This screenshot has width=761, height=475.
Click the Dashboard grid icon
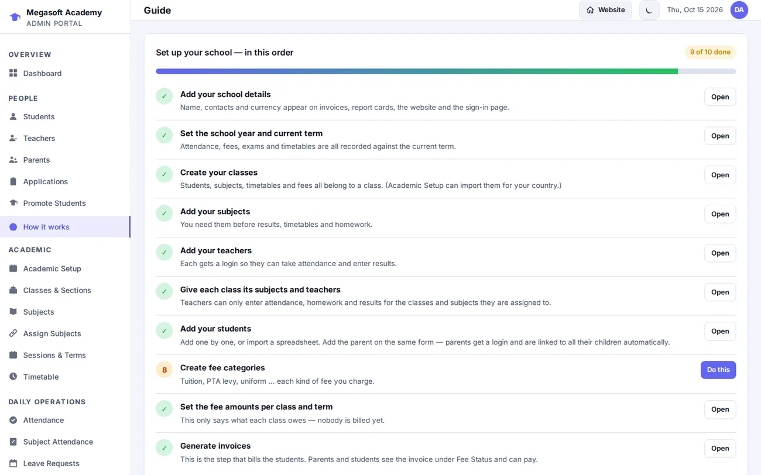click(13, 73)
